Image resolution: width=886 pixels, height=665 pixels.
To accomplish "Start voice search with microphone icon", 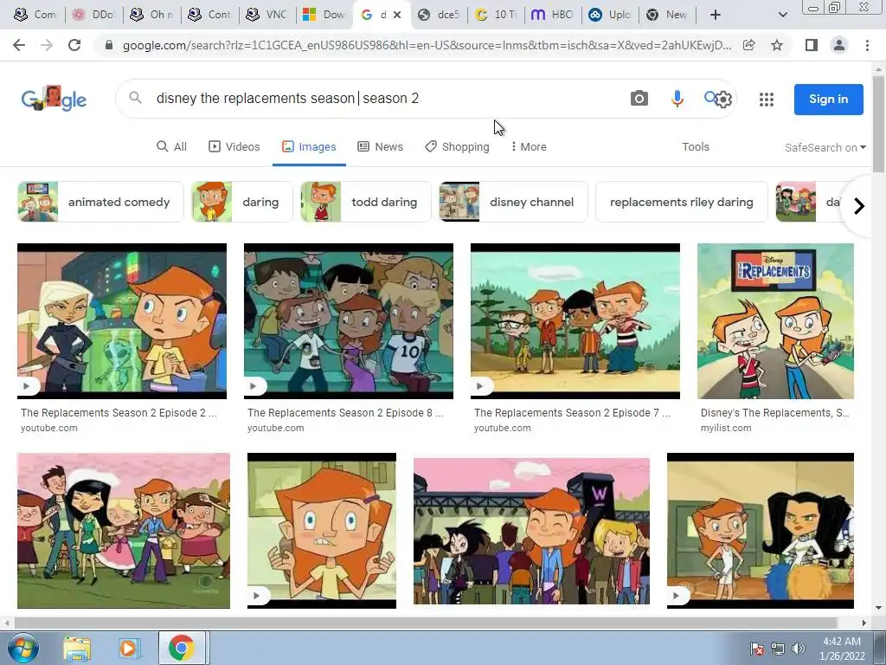I will [x=677, y=99].
